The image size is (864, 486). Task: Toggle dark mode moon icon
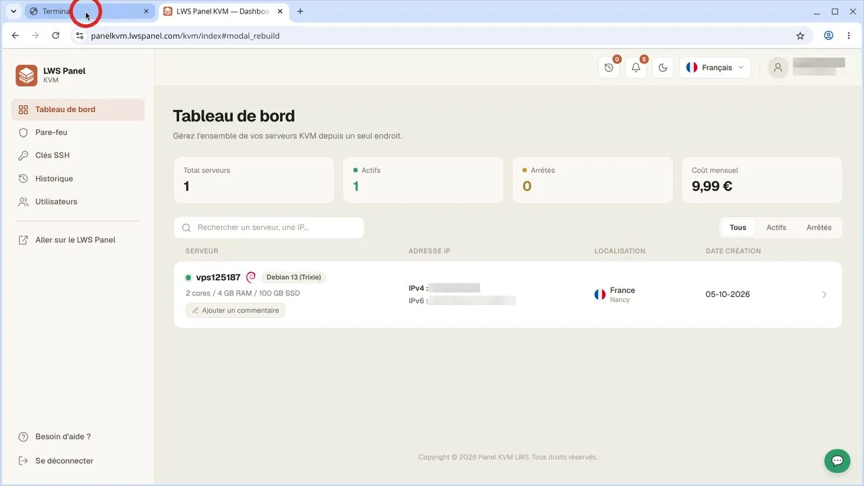[663, 67]
